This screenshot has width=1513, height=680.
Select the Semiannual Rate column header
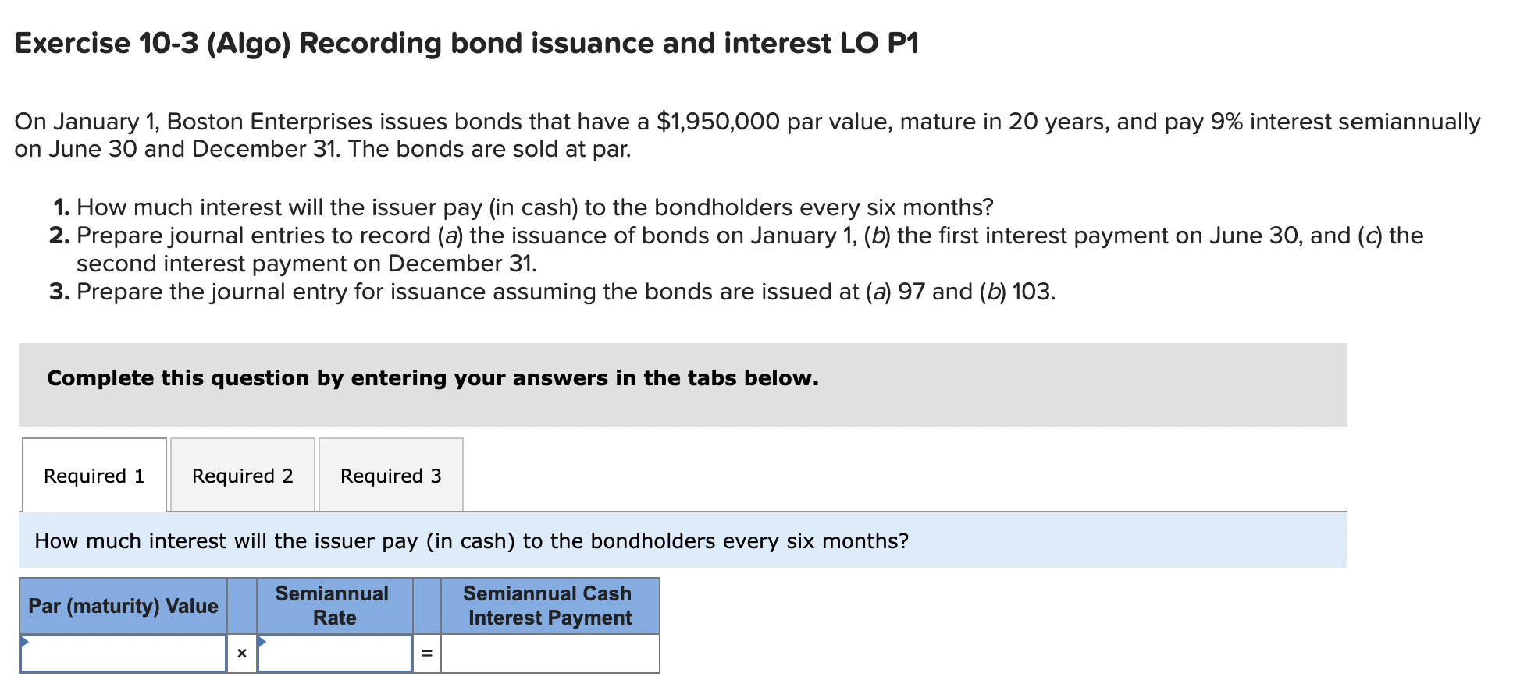334,606
